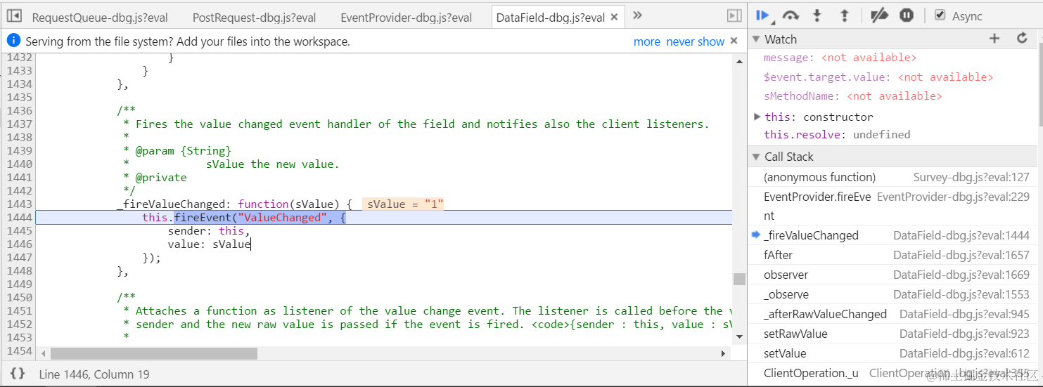Screen dimensions: 1043x387
Task: Open DataField-dbg.js?eval:612 source link
Action: [x=964, y=353]
